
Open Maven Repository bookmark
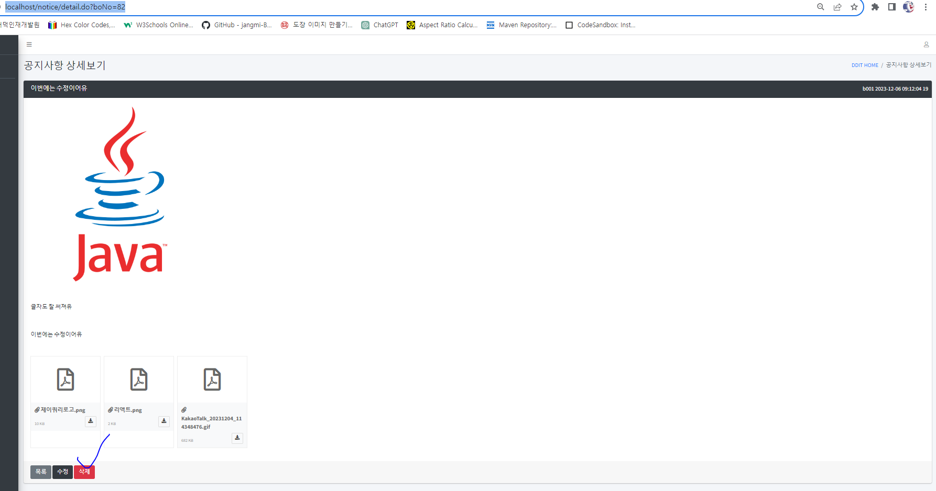coord(521,25)
